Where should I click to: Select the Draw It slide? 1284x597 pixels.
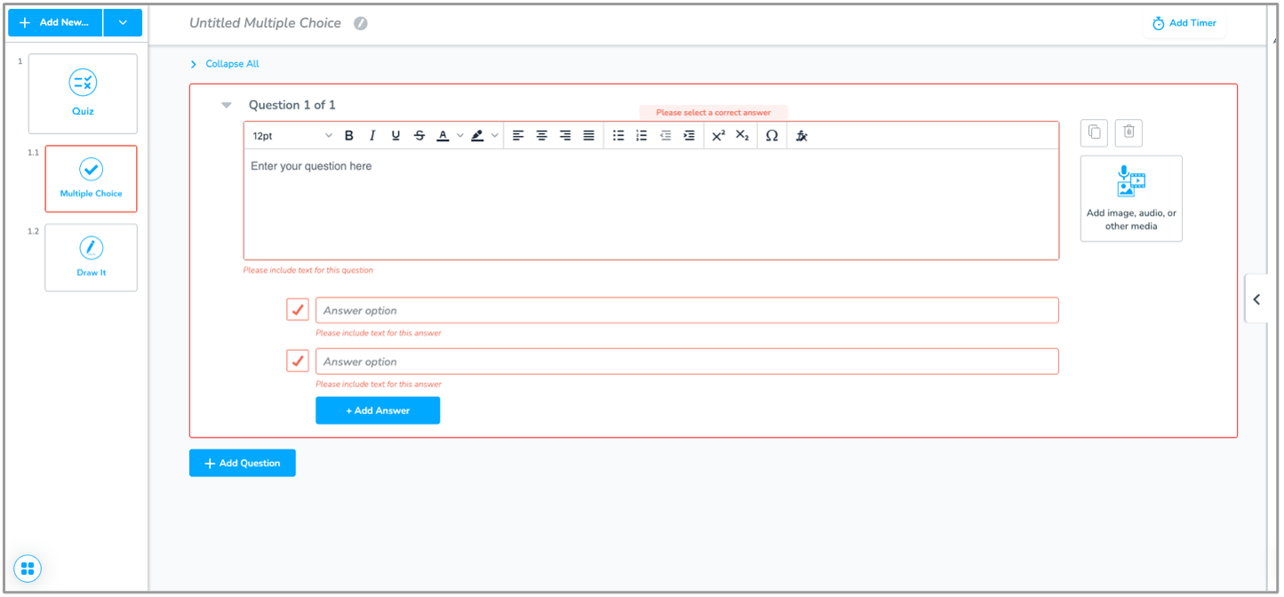coord(91,257)
